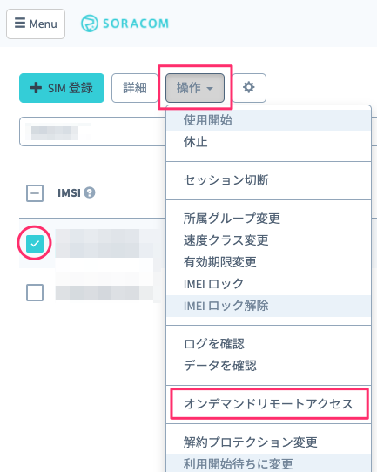
Task: Click the IMSI help question mark icon
Action: pyautogui.click(x=90, y=192)
